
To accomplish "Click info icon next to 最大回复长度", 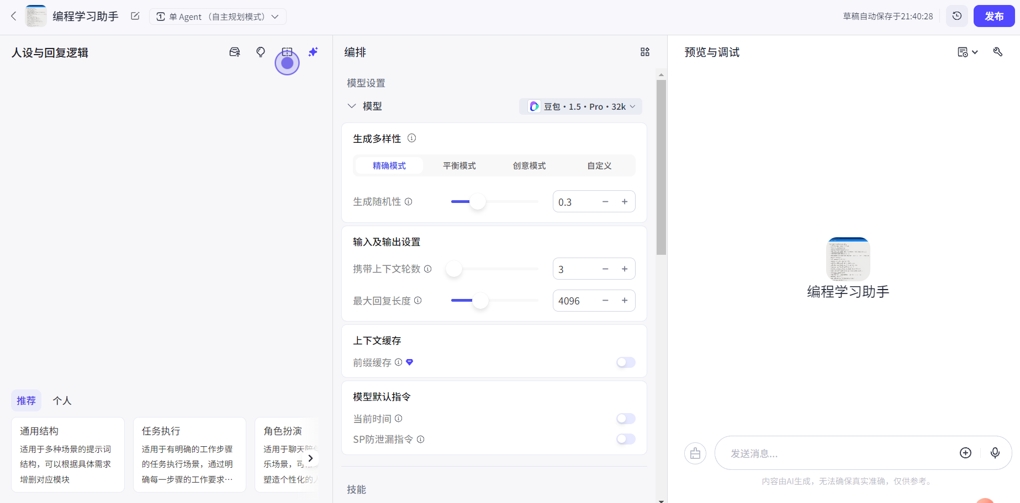I will click(x=418, y=301).
